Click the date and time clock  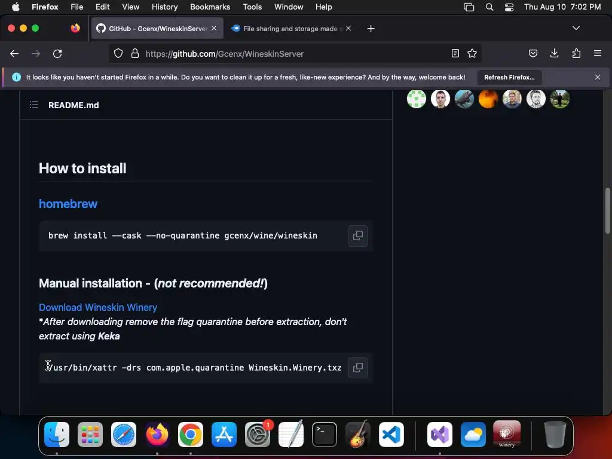coord(562,7)
